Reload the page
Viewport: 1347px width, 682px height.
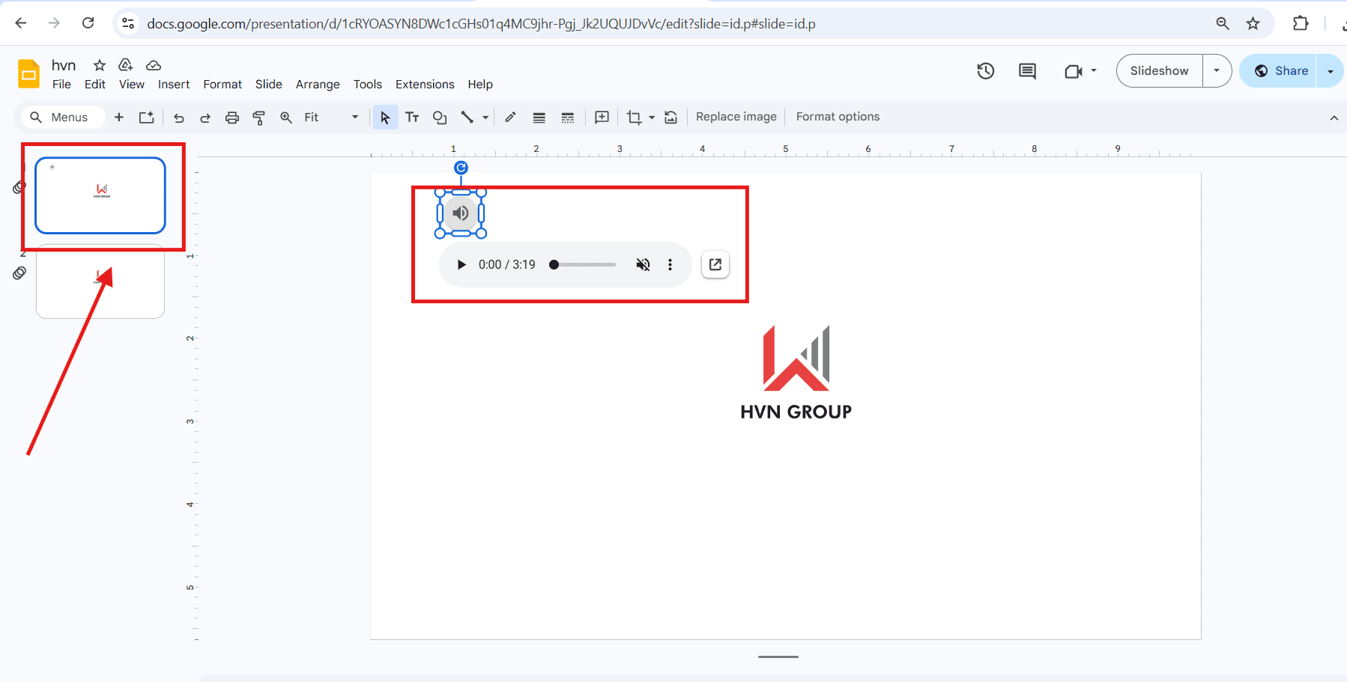tap(88, 23)
